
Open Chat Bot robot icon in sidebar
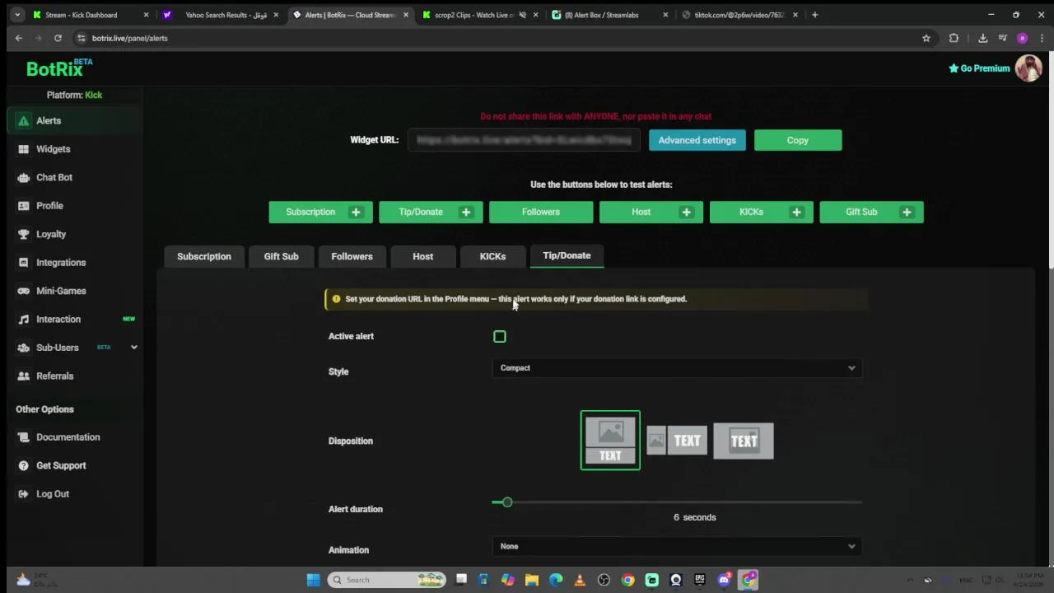[x=23, y=178]
